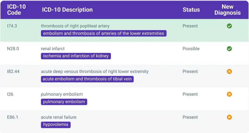Sort by the Status column header

[x=191, y=10]
